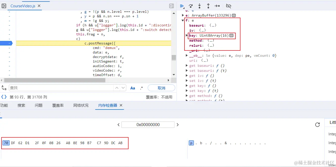The image size is (336, 167).
Task: Expand e: ArrayBuffer entry
Action: coord(183,16)
